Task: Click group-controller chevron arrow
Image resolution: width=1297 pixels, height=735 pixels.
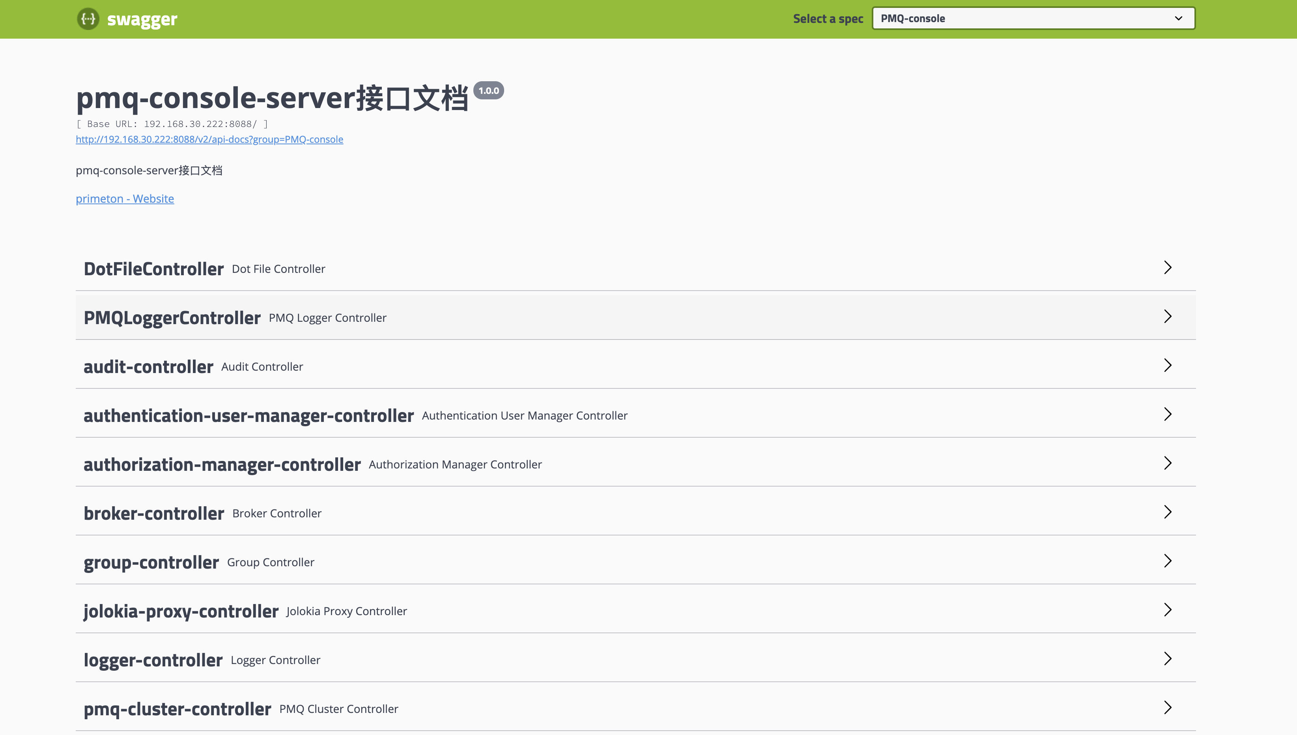Action: click(1167, 561)
